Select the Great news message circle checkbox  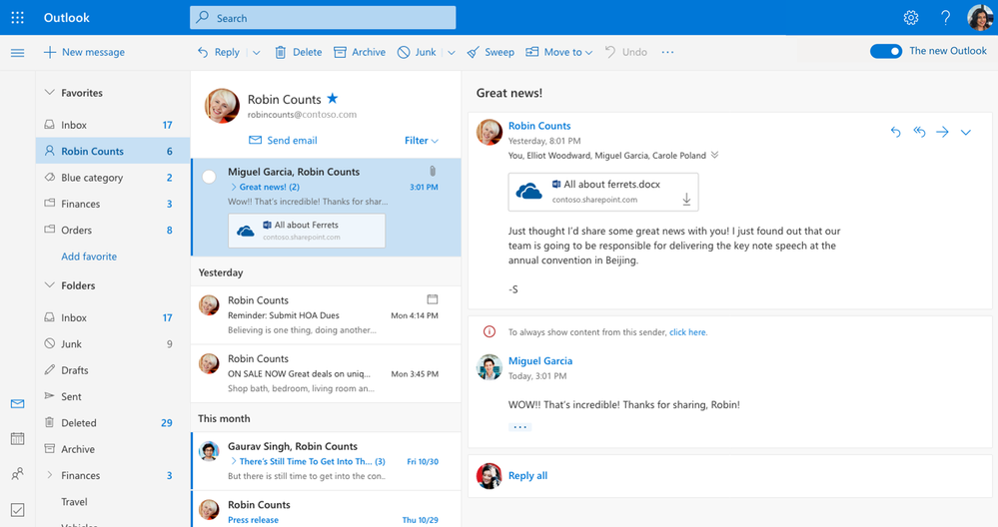(x=209, y=177)
